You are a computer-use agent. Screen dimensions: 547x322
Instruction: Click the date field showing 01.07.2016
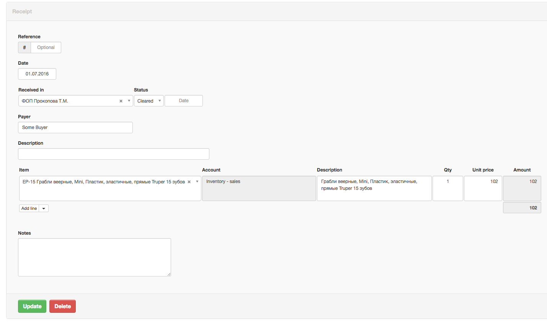(x=37, y=74)
